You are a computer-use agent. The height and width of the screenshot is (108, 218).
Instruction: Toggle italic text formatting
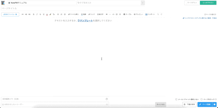[37, 14]
